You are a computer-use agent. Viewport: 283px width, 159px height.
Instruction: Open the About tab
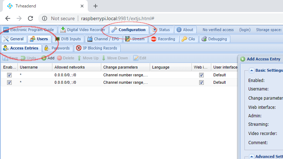coord(185,30)
